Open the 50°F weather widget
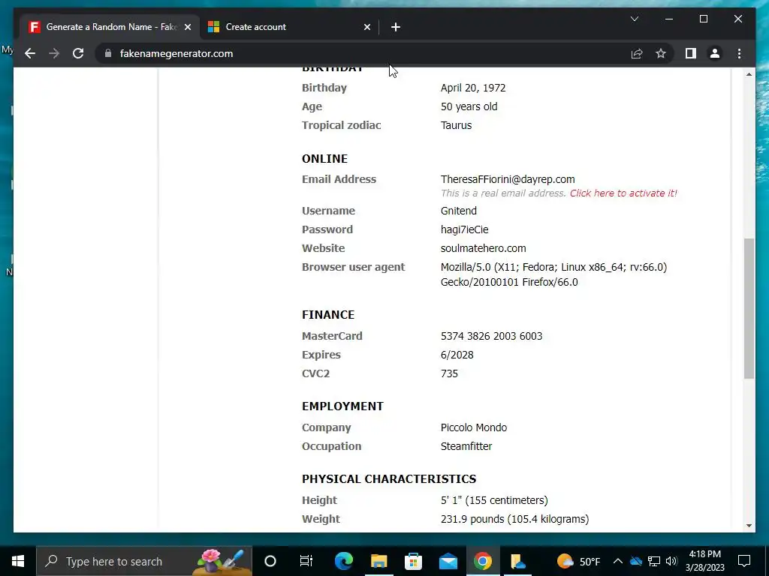This screenshot has width=769, height=576. [579, 561]
